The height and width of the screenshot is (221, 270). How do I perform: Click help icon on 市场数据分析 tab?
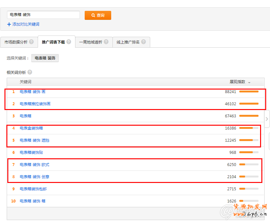31,42
